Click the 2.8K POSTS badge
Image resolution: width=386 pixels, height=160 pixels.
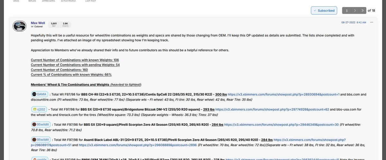click(x=65, y=25)
